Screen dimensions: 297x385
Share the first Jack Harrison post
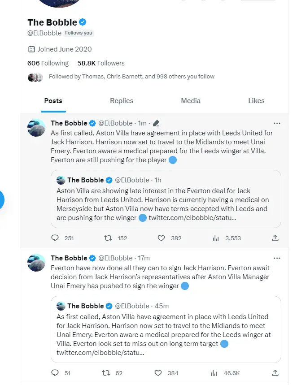click(x=275, y=238)
